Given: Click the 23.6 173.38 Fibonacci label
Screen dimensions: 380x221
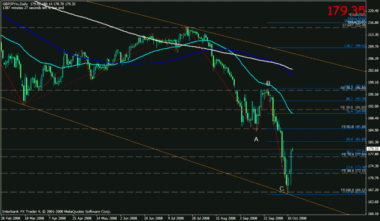Looking at the screenshot, I should (x=356, y=167).
